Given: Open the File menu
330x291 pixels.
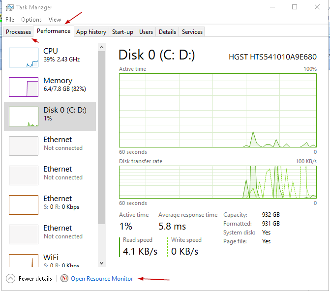Looking at the screenshot, I should click(10, 20).
